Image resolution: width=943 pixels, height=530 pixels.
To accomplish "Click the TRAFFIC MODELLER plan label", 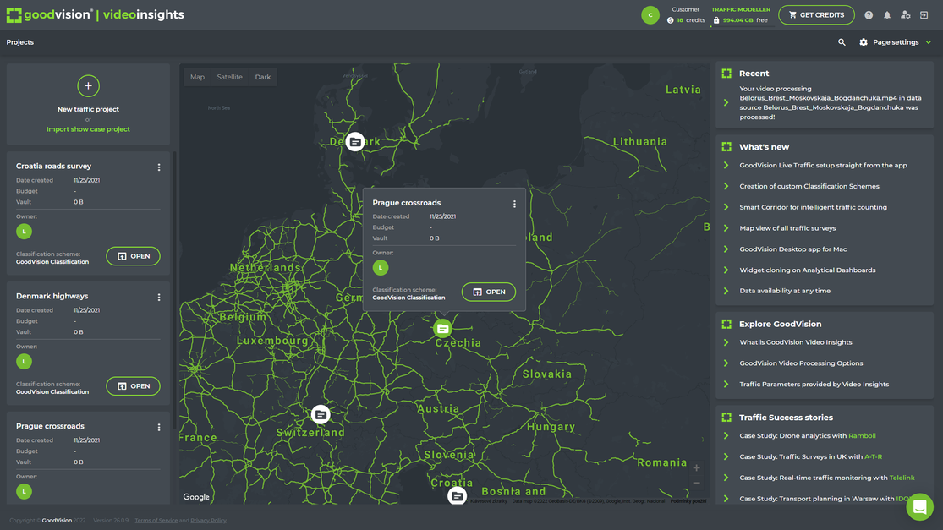I will (740, 9).
